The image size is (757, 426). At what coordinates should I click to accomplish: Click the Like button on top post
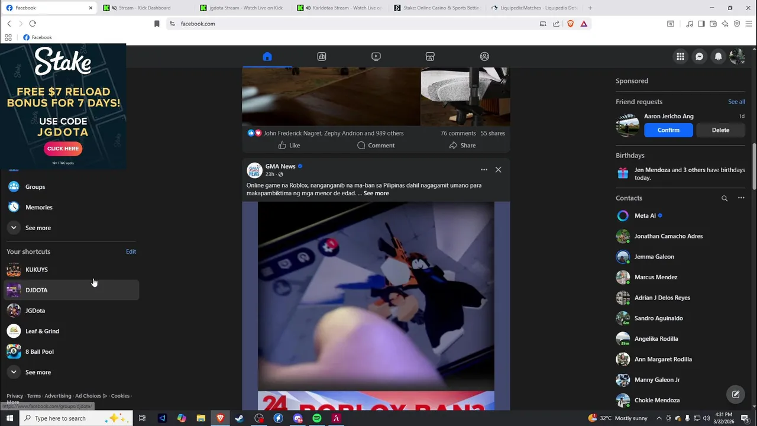[x=289, y=146]
